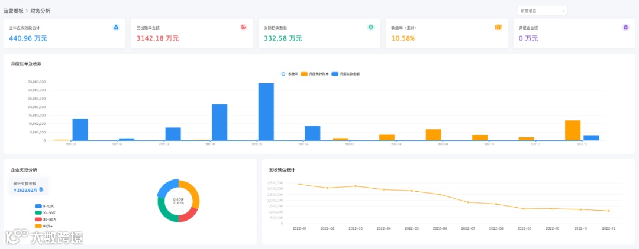Viewport: 639px width, 249px height.
Task: Toggle the 0-10天 legend entry
Action: (x=45, y=207)
